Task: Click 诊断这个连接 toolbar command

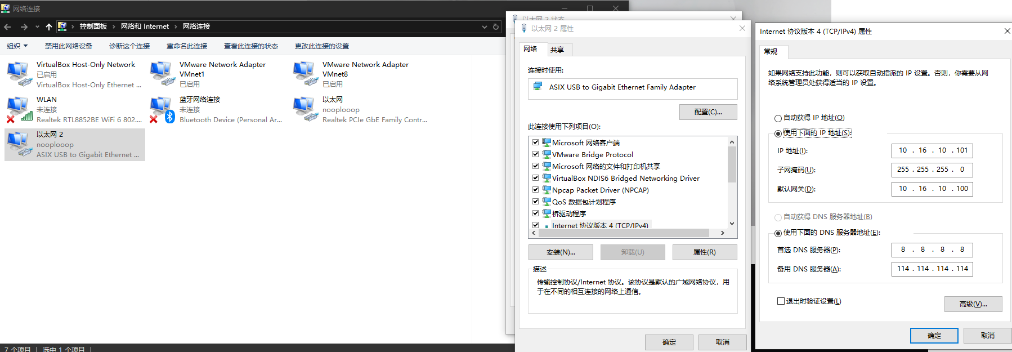Action: [129, 46]
